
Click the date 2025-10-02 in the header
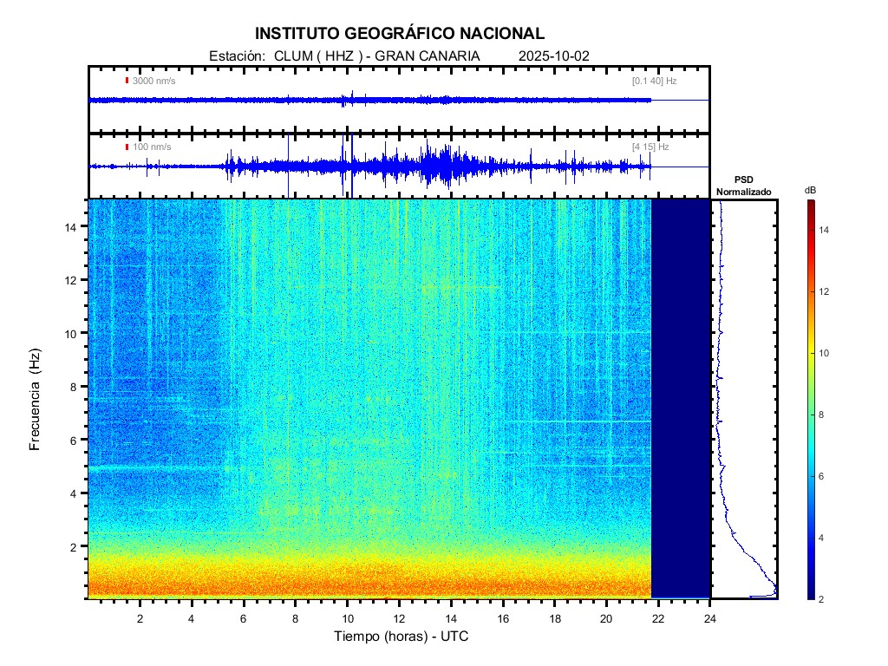pyautogui.click(x=553, y=55)
